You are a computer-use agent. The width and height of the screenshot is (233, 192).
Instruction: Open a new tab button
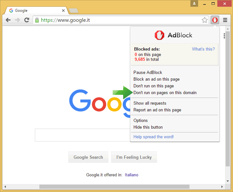click(74, 11)
